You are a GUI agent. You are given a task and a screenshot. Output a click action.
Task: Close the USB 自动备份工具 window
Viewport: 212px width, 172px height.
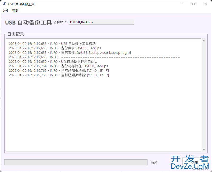tap(205, 4)
